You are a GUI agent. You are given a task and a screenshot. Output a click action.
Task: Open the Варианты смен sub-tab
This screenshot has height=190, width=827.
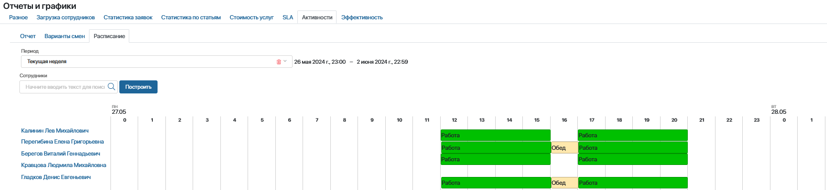click(x=64, y=36)
